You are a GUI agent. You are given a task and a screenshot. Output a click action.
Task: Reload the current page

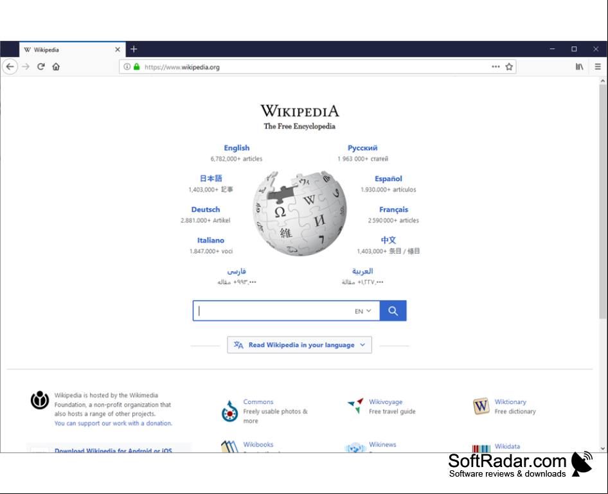(40, 67)
